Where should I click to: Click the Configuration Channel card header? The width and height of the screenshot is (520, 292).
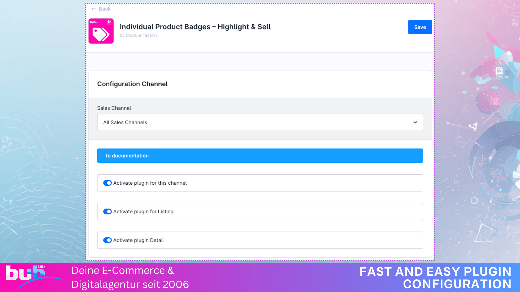tap(132, 84)
